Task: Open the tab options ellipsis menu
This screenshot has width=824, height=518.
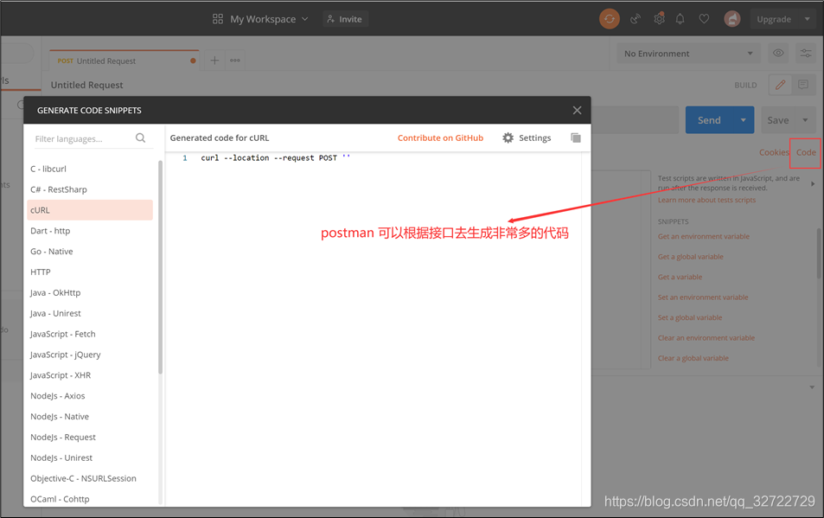Action: (235, 61)
